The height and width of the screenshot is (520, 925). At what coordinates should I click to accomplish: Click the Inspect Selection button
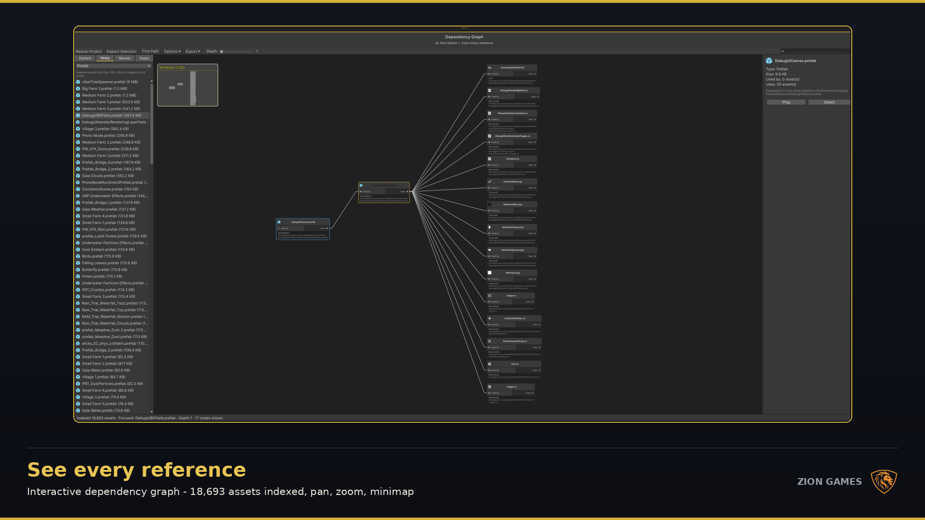tap(121, 52)
